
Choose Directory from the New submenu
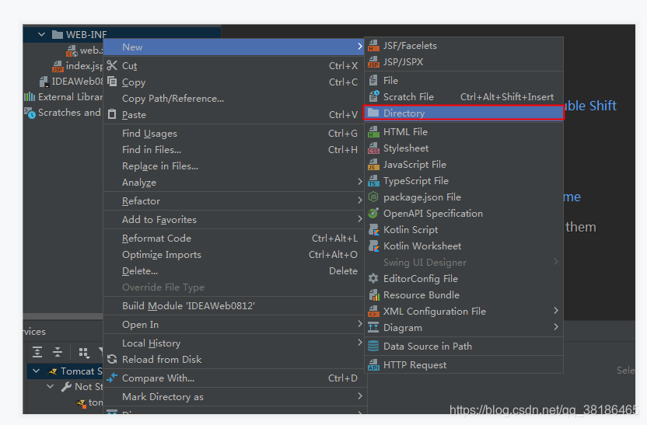click(463, 113)
